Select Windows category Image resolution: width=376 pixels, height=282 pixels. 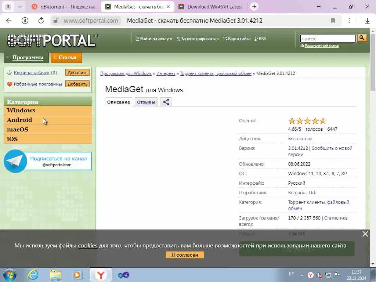[x=48, y=110]
